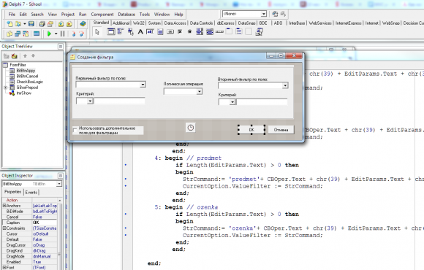Viewport: 424px width, 270px height.
Task: Open the Component menu
Action: click(102, 15)
